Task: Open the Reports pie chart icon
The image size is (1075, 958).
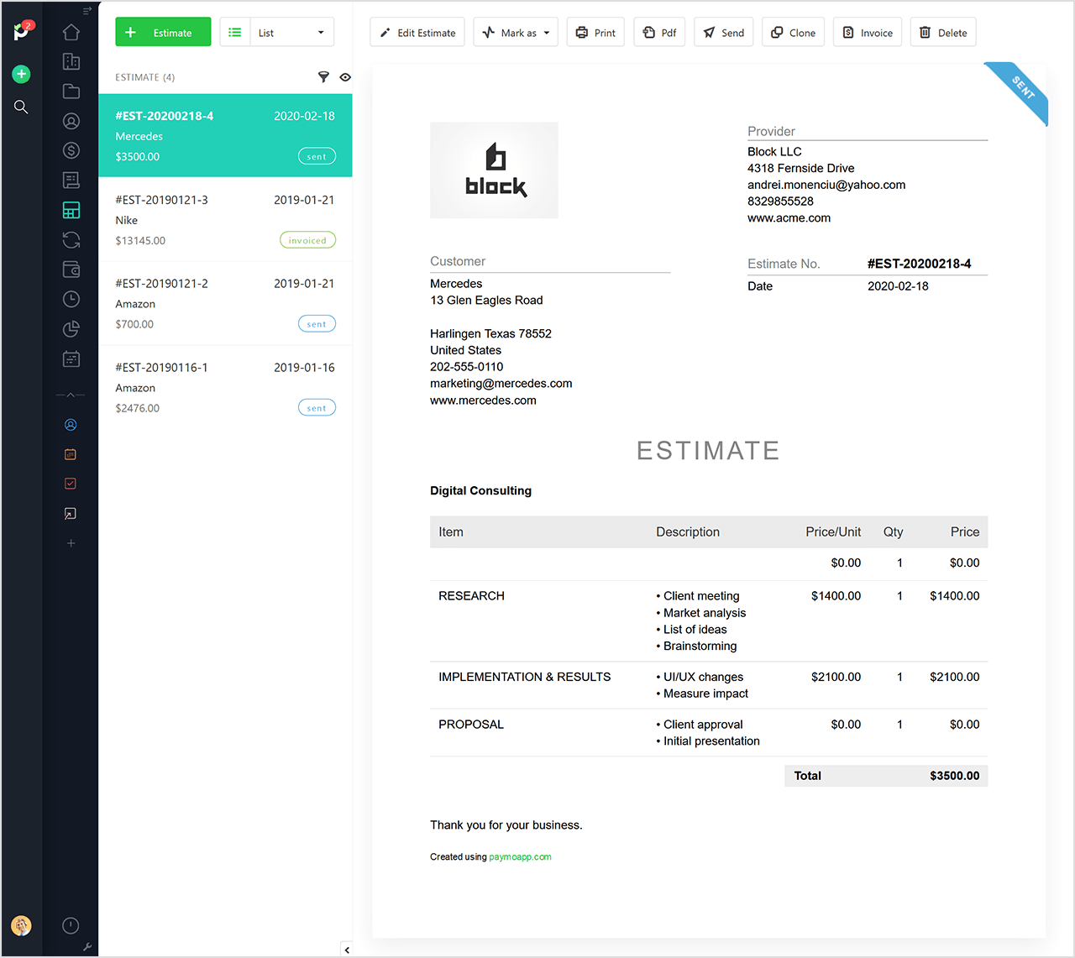Action: pos(71,328)
